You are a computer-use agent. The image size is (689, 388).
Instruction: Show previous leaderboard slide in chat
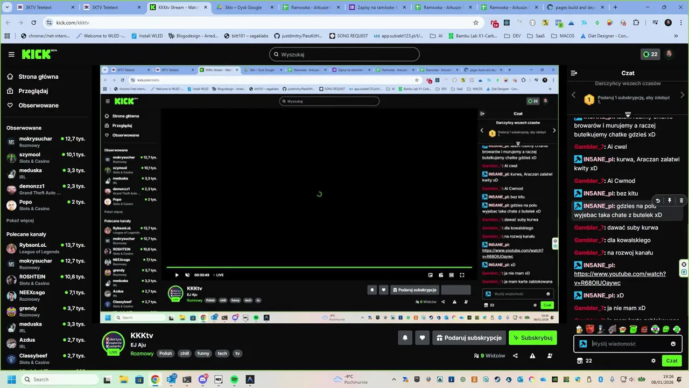point(573,95)
